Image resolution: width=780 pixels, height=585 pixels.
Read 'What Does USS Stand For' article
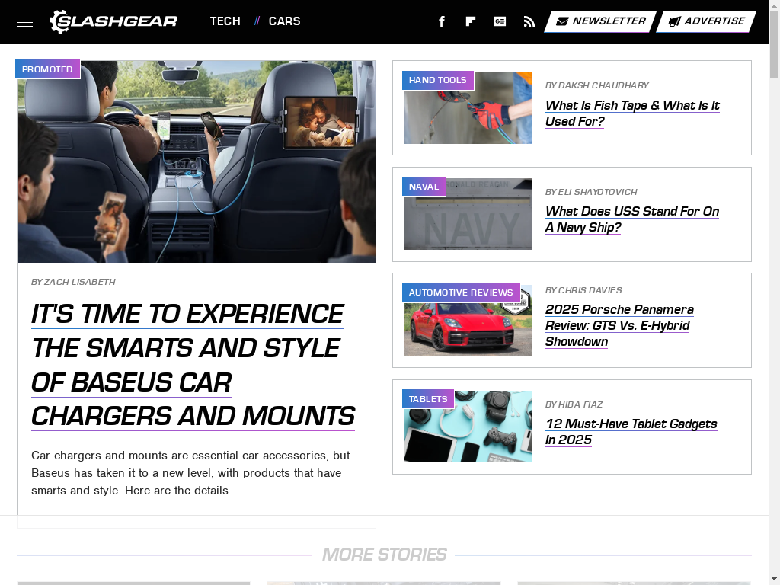click(x=632, y=219)
